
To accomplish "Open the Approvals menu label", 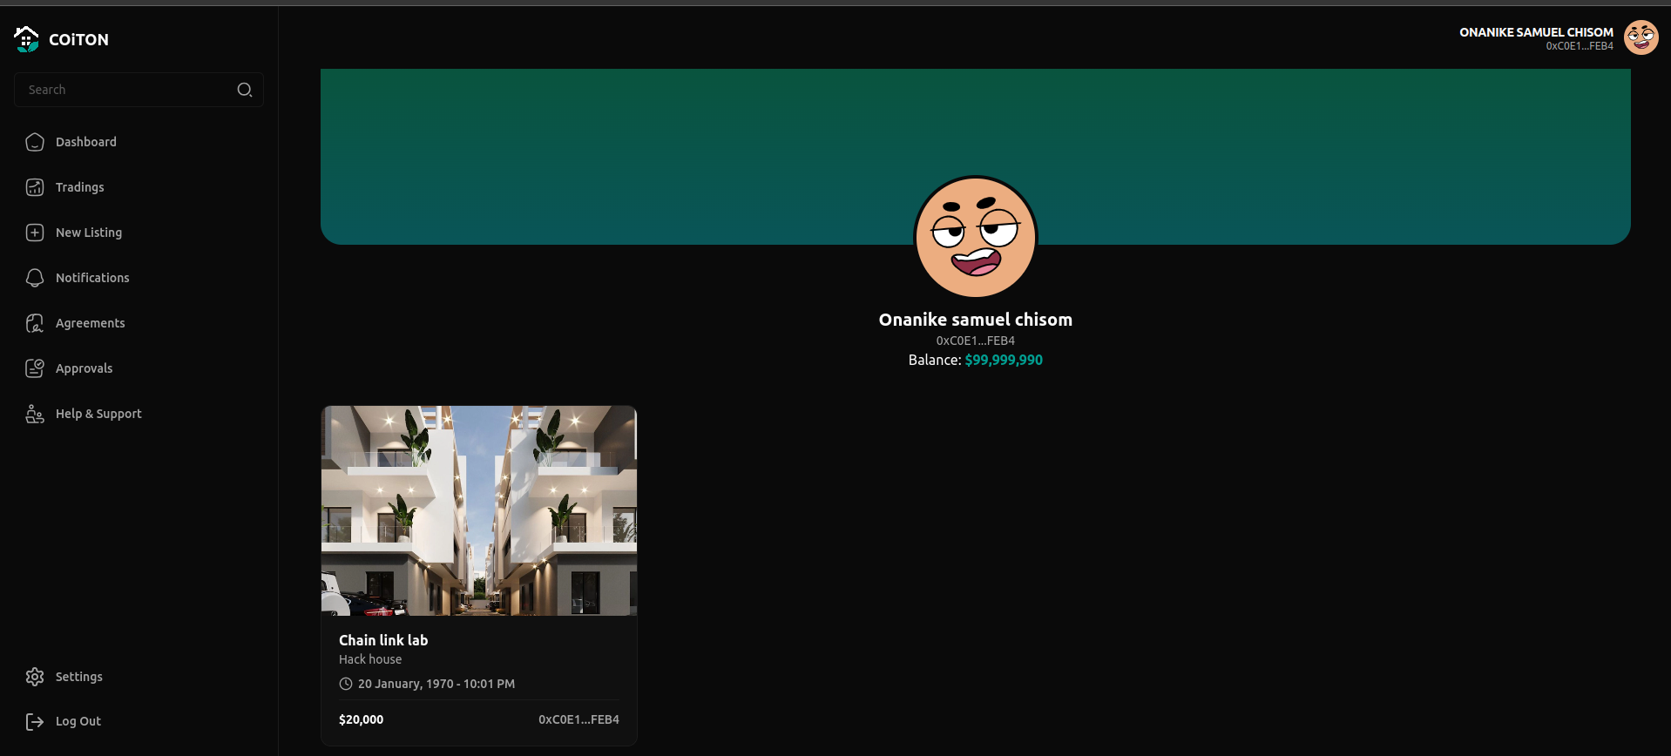I will click(x=85, y=368).
